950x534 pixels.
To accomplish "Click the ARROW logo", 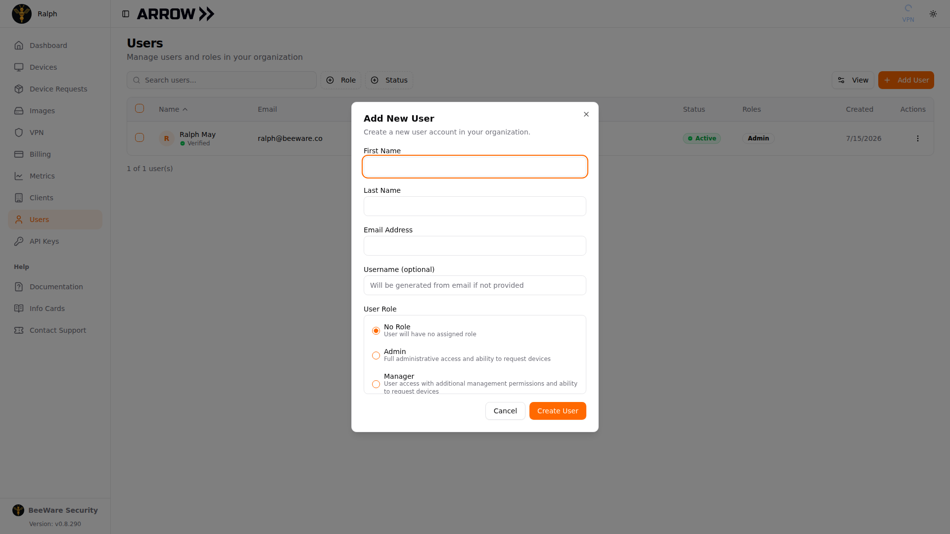I will click(176, 14).
